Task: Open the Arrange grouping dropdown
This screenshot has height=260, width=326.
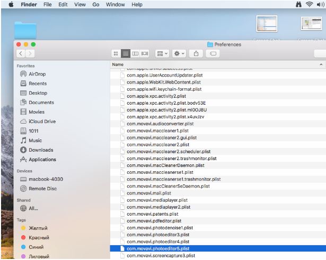Action: click(162, 54)
